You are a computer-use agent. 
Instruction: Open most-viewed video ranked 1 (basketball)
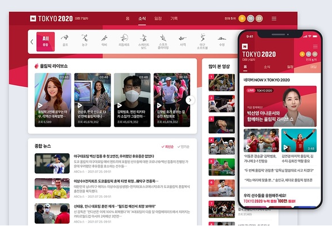[x=222, y=82]
